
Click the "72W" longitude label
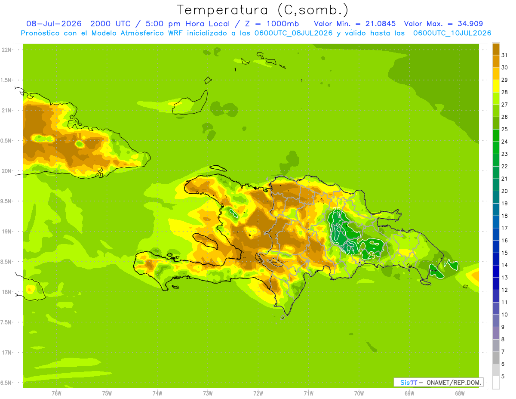click(258, 393)
